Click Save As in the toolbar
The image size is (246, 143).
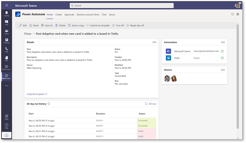coord(47,26)
